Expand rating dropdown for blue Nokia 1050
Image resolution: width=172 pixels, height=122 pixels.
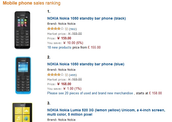(x=66, y=75)
